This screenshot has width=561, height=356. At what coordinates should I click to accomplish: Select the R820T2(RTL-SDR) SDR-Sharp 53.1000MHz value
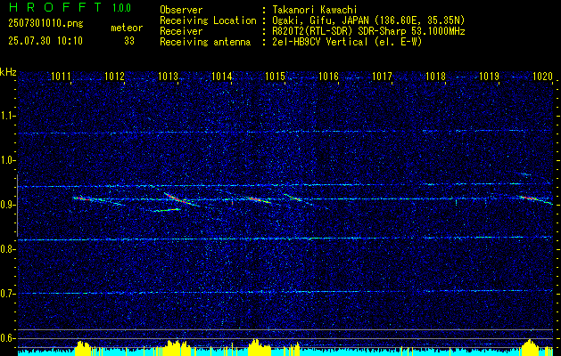(368, 31)
